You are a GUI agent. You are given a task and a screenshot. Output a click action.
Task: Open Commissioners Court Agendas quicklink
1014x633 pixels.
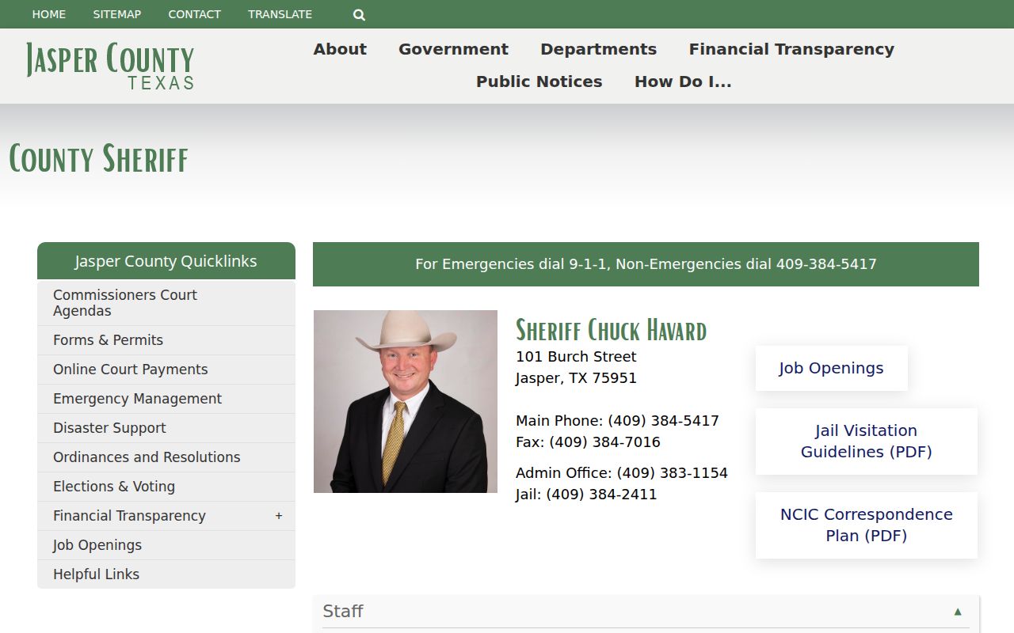tap(166, 303)
